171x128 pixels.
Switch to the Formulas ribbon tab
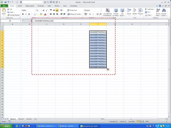[41, 6]
